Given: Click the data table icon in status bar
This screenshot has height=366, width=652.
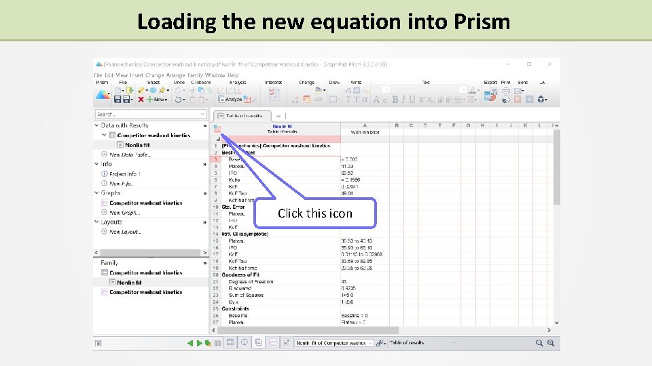Looking at the screenshot, I should point(230,342).
